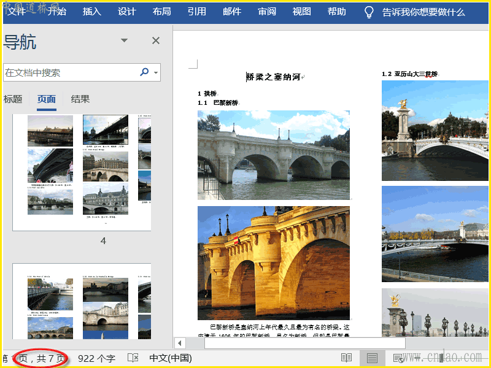Switch to the 结果 navigation tab
The image size is (491, 368).
pos(80,99)
